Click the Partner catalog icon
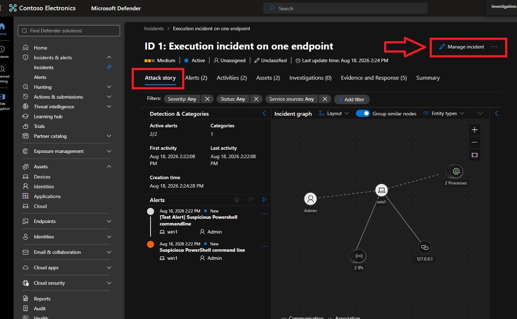The width and height of the screenshot is (517, 319). coord(25,136)
